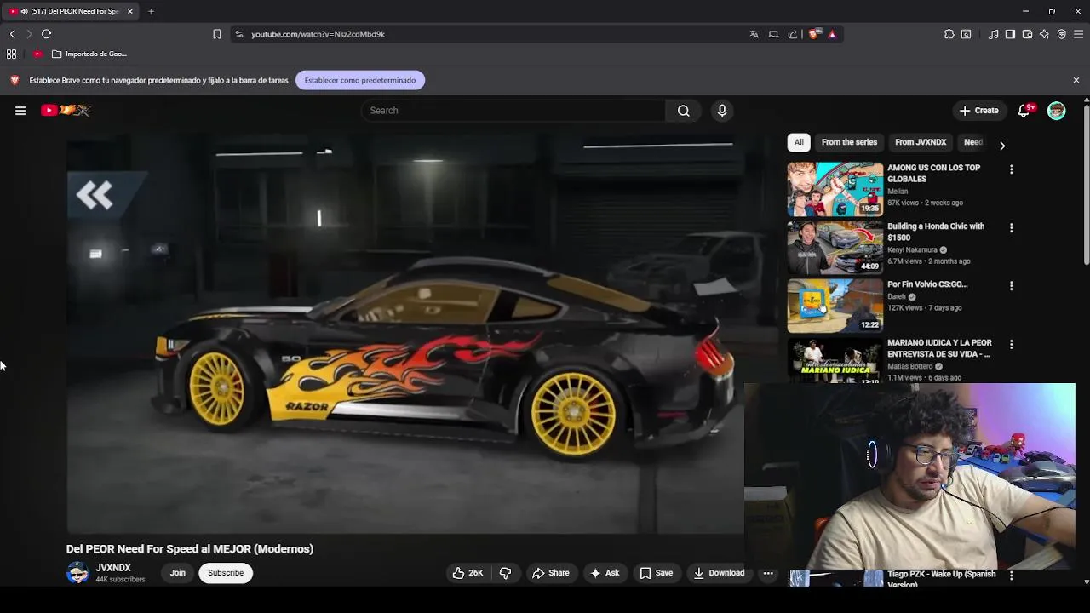Open the apps grid in bookmarks bar
Viewport: 1090px width, 613px height.
pyautogui.click(x=11, y=54)
